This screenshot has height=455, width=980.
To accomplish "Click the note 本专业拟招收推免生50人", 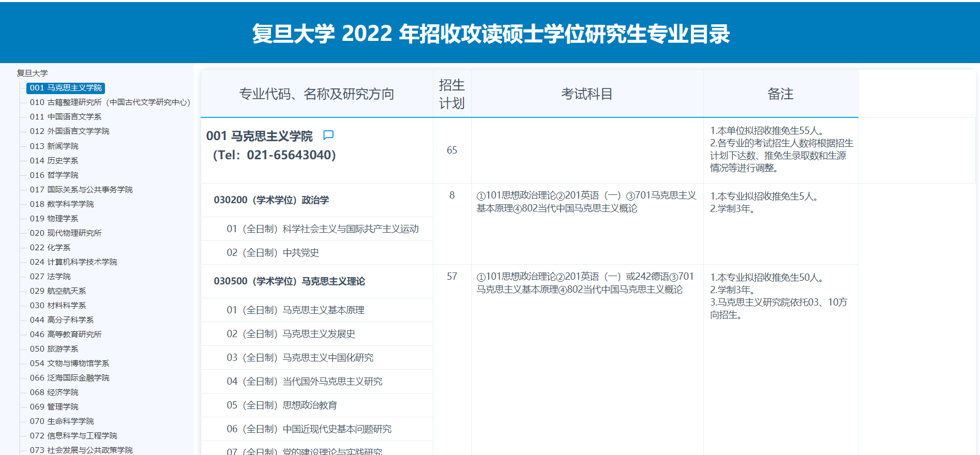I will pyautogui.click(x=767, y=278).
